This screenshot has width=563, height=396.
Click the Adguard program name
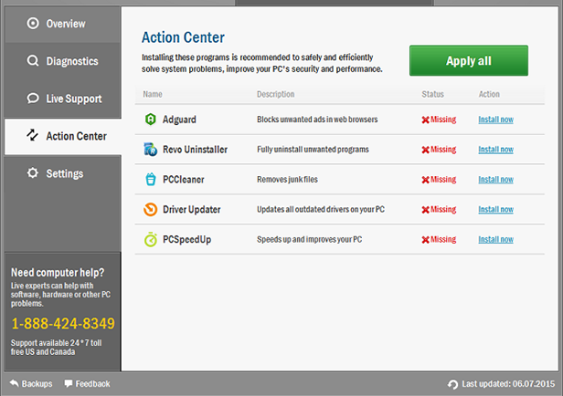[179, 120]
